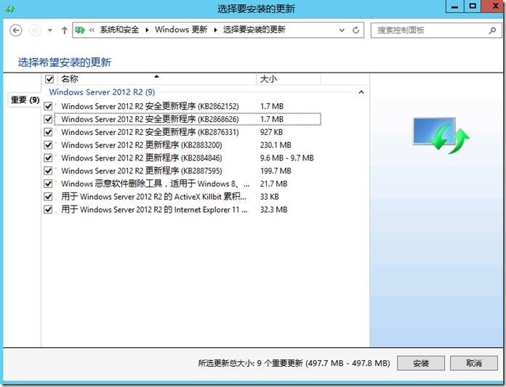Click the 21.7 MB size value

point(273,184)
